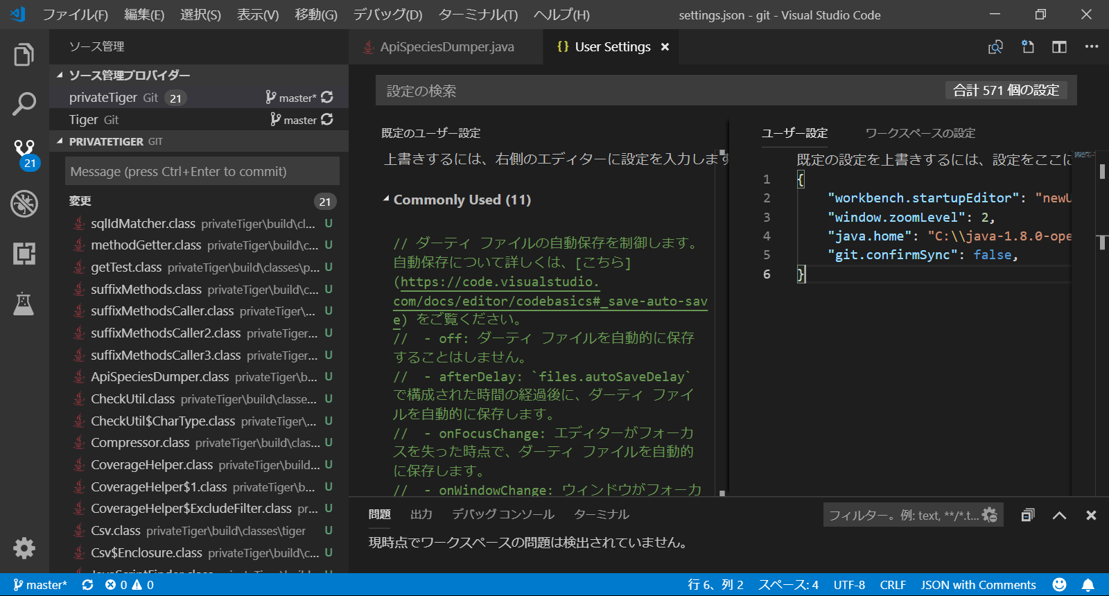Click the default settings pane scrollbar

coord(722,322)
